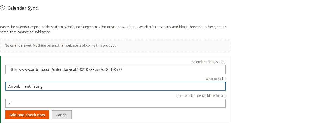This screenshot has height=135, width=335.
Task: Click the 'Paste the calendar export address' description
Action: (x=113, y=29)
